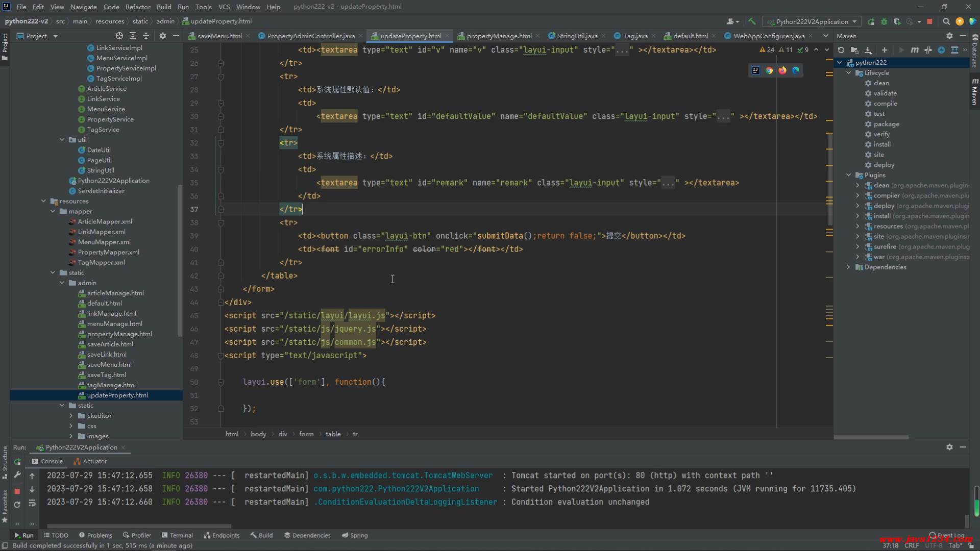
Task: Open the Project view selector dropdown
Action: point(37,36)
